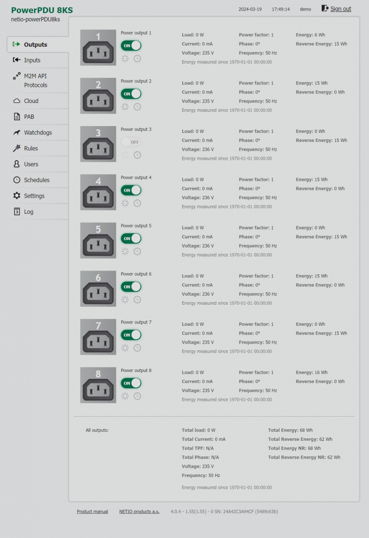Click the restart icon under Power output 1
This screenshot has height=538, width=369.
click(x=125, y=59)
